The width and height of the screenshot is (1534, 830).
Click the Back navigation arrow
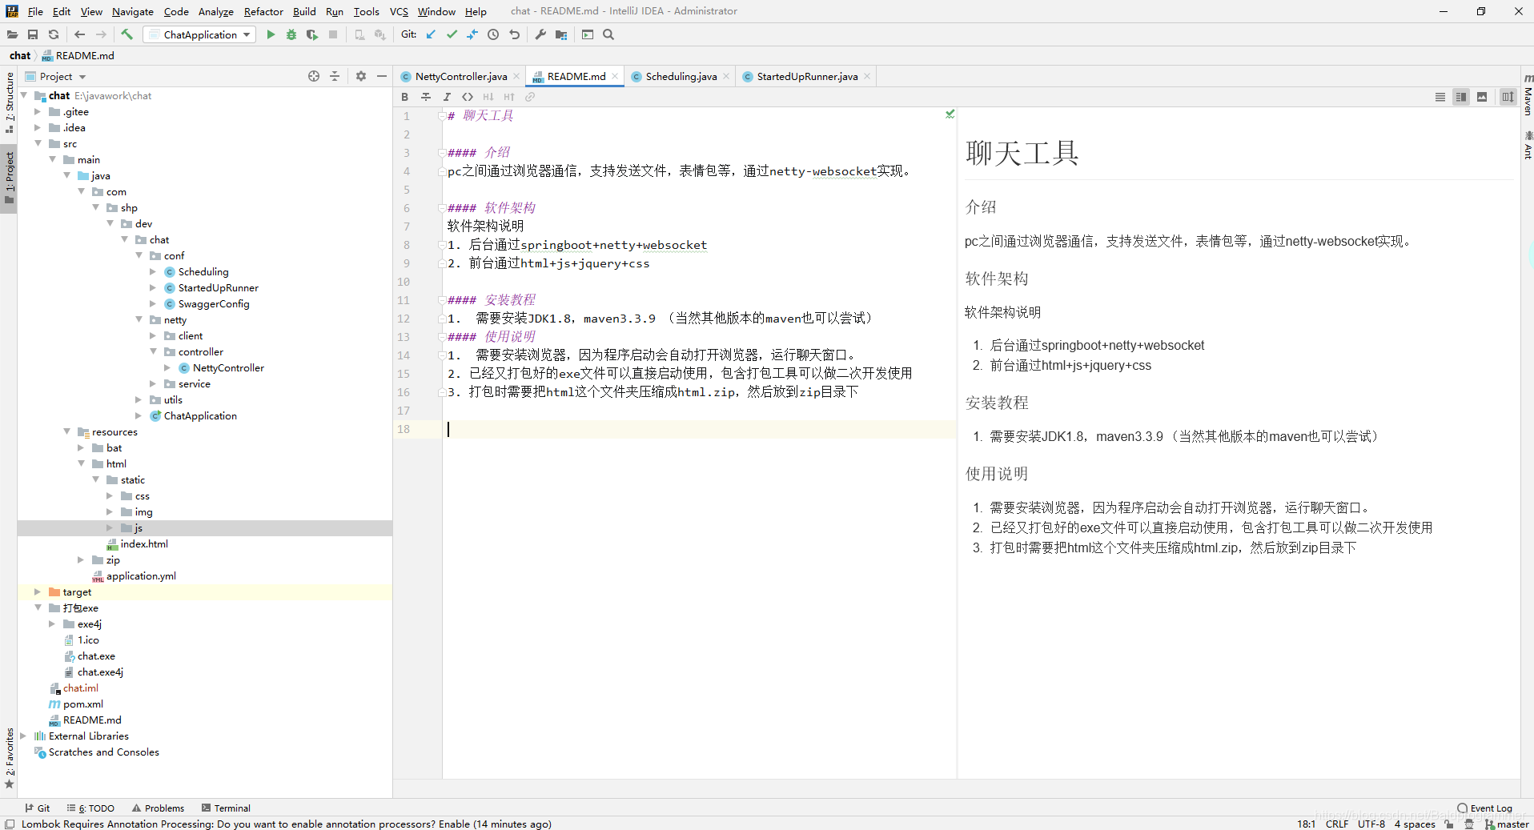point(79,34)
